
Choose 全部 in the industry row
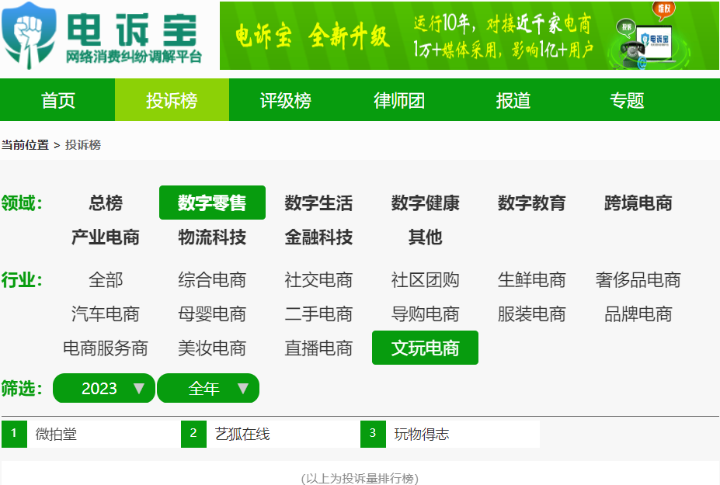pyautogui.click(x=106, y=280)
